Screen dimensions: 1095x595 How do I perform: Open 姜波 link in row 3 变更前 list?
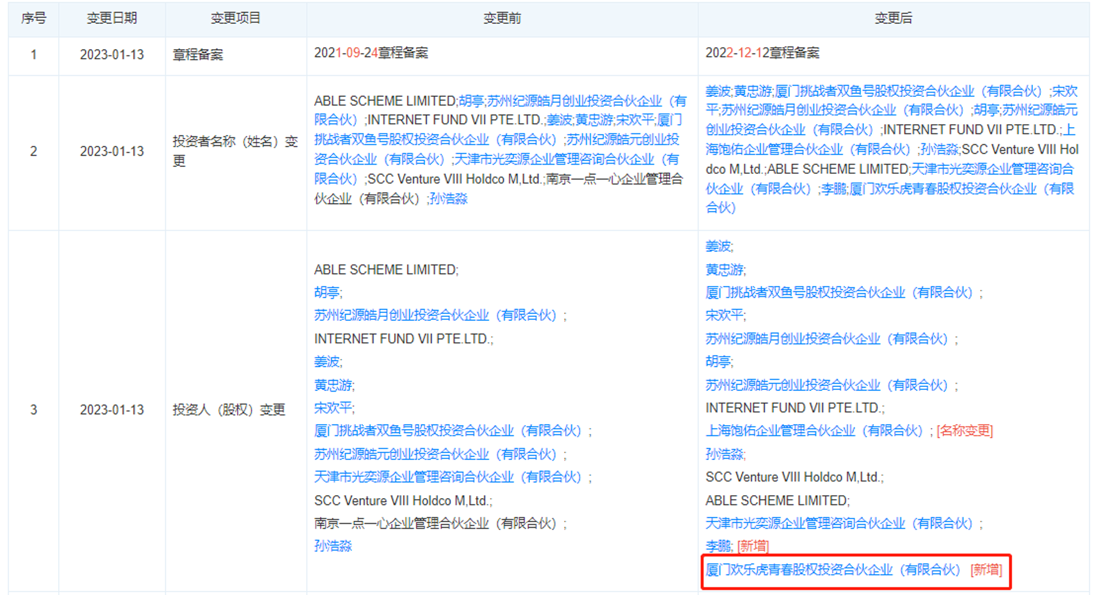327,362
